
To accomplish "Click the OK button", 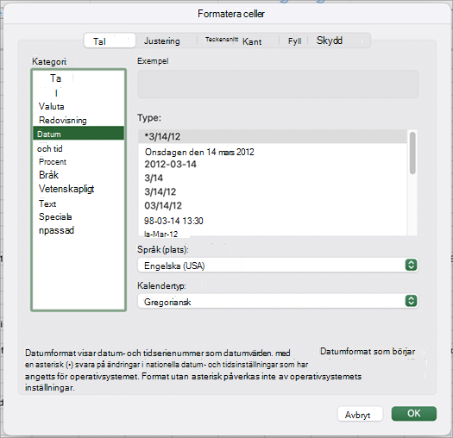I will (413, 414).
